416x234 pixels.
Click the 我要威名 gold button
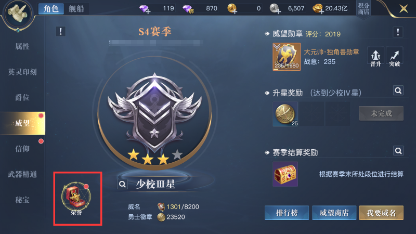click(381, 213)
